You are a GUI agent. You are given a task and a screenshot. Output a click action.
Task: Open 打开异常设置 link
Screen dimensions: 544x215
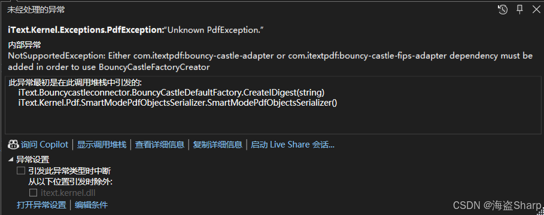pos(41,205)
